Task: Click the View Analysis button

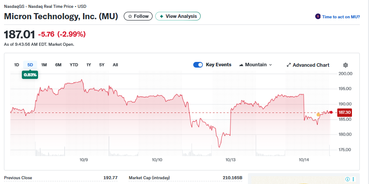Action: 178,16
